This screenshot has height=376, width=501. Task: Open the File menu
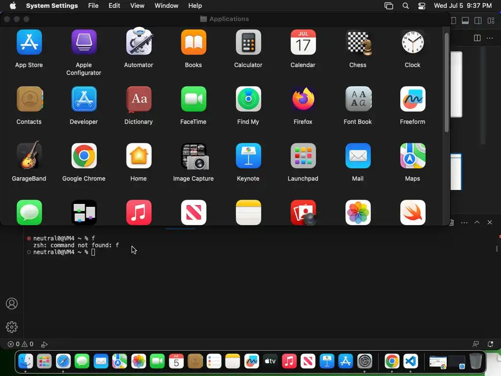[93, 6]
